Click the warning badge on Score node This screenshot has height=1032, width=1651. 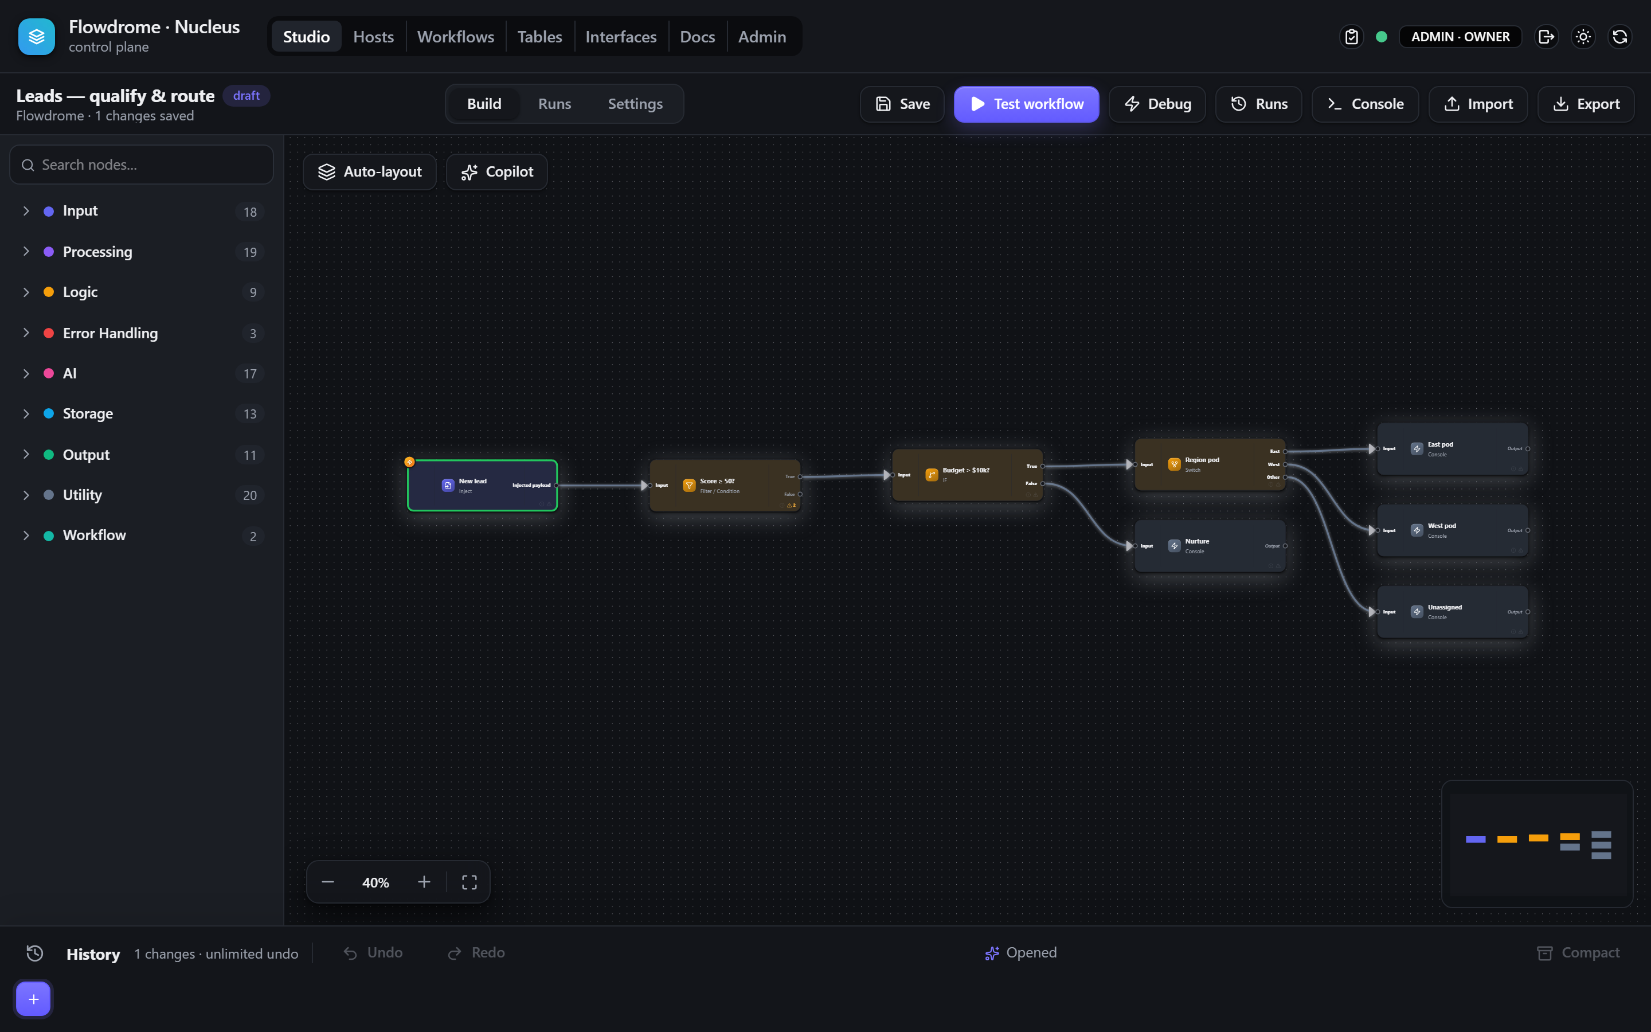point(791,505)
